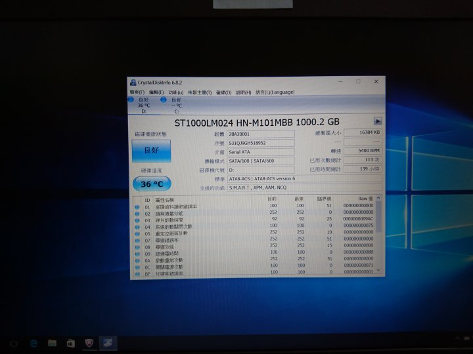
Task: Click the Raw 值 column header
Action: pos(365,199)
